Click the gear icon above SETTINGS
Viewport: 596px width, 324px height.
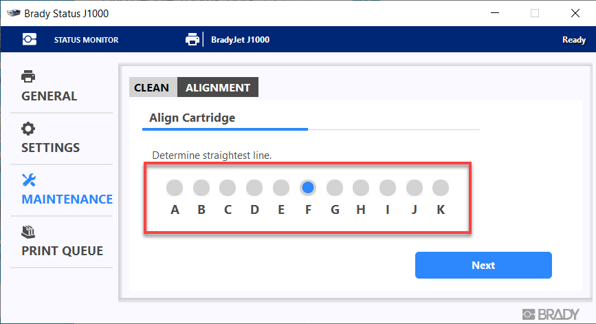point(28,129)
